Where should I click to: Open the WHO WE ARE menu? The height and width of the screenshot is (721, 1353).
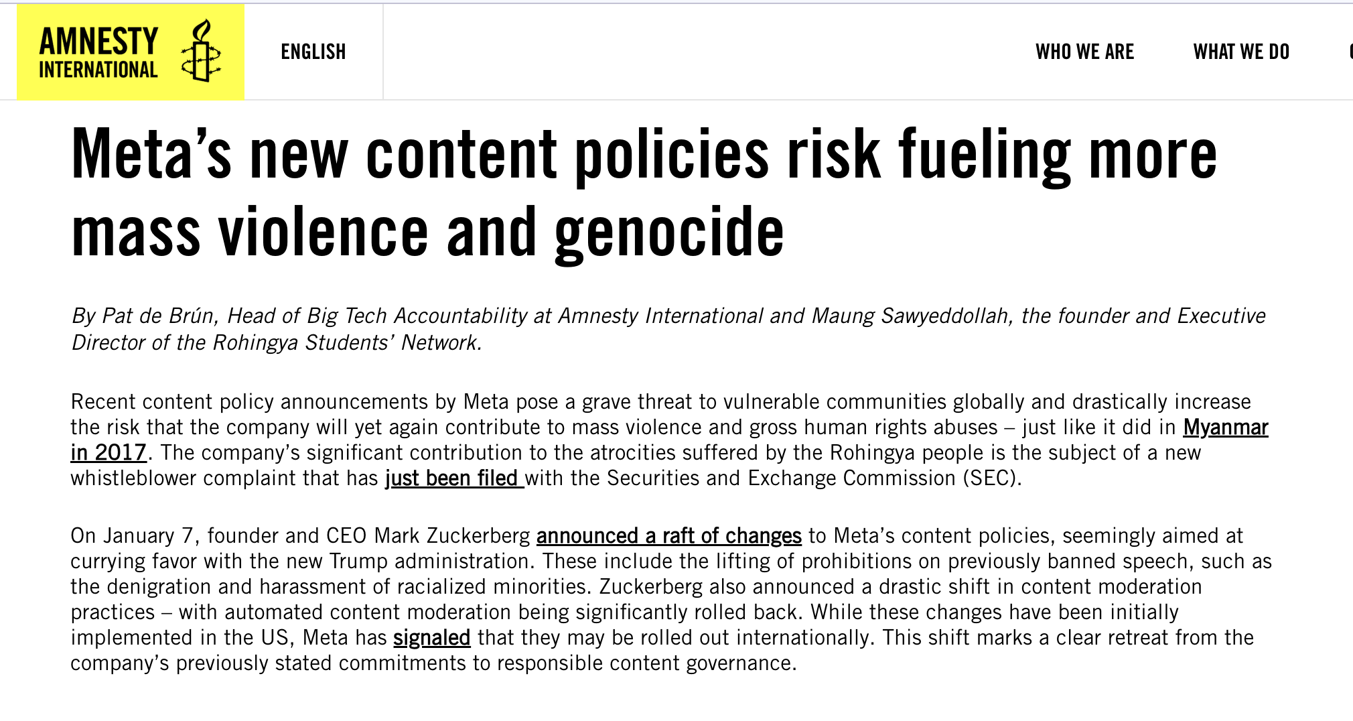(x=1084, y=52)
